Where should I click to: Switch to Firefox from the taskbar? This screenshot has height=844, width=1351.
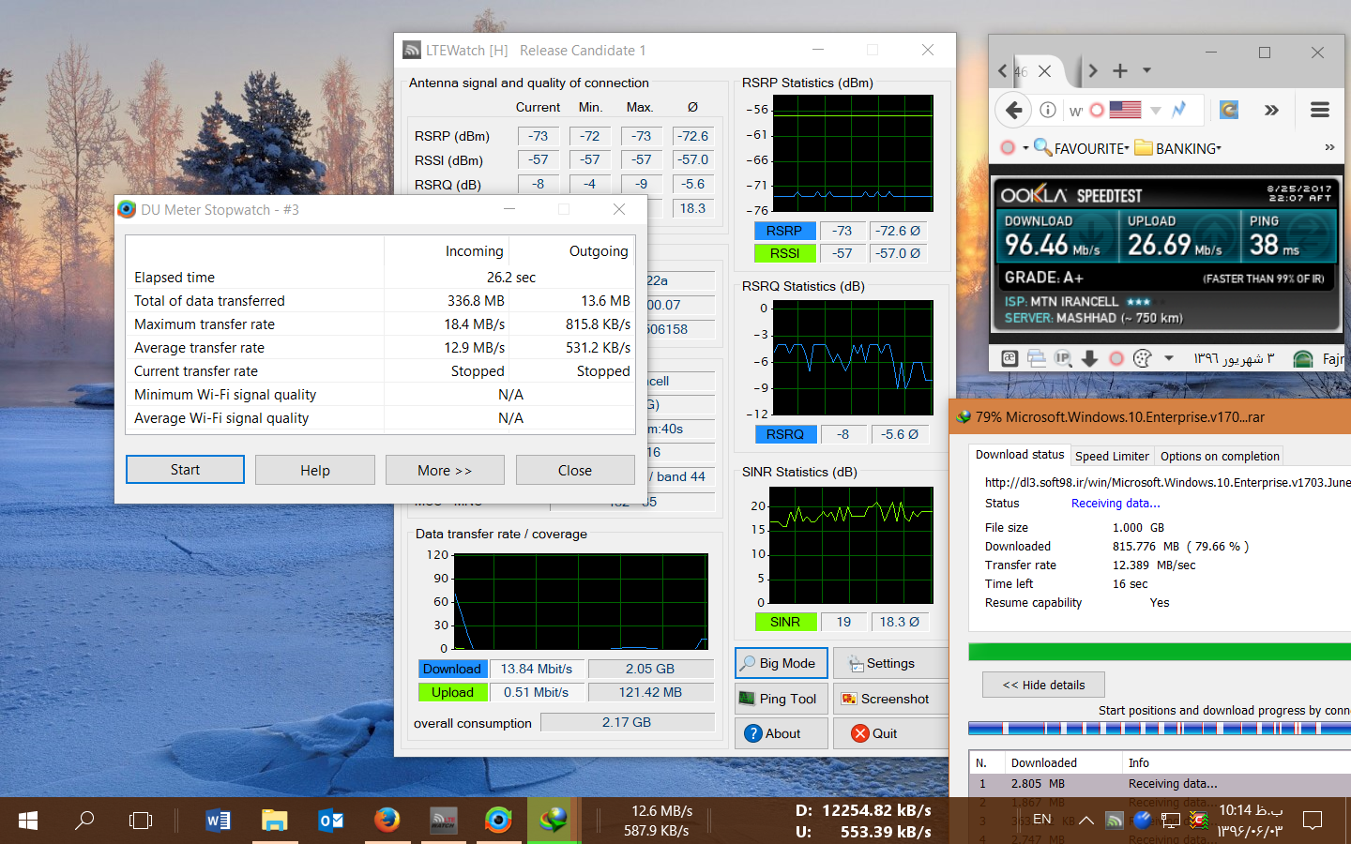(387, 821)
